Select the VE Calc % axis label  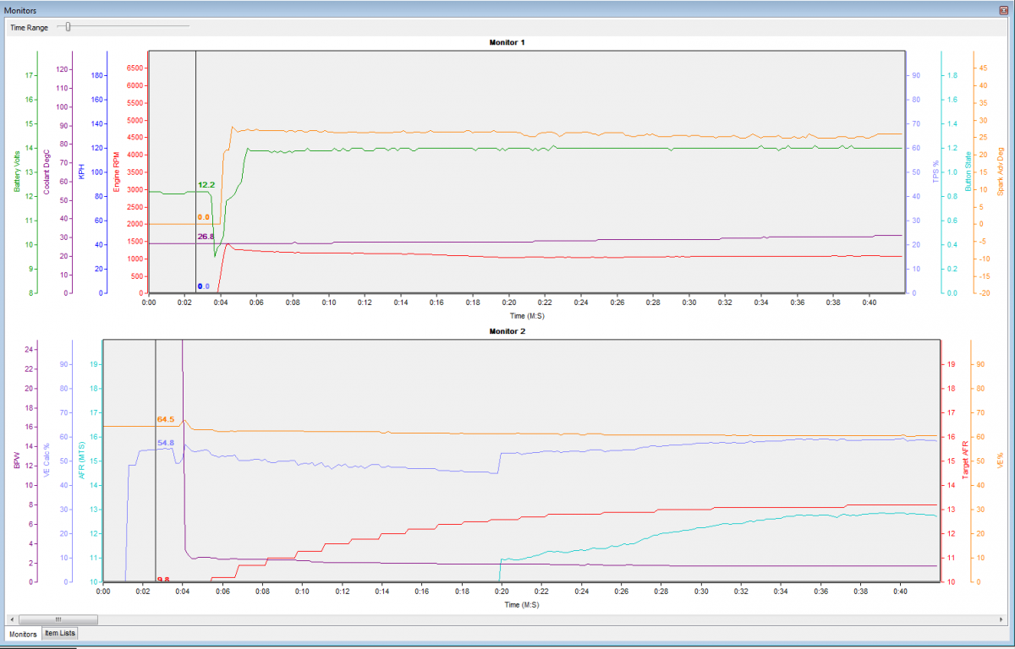tap(47, 461)
